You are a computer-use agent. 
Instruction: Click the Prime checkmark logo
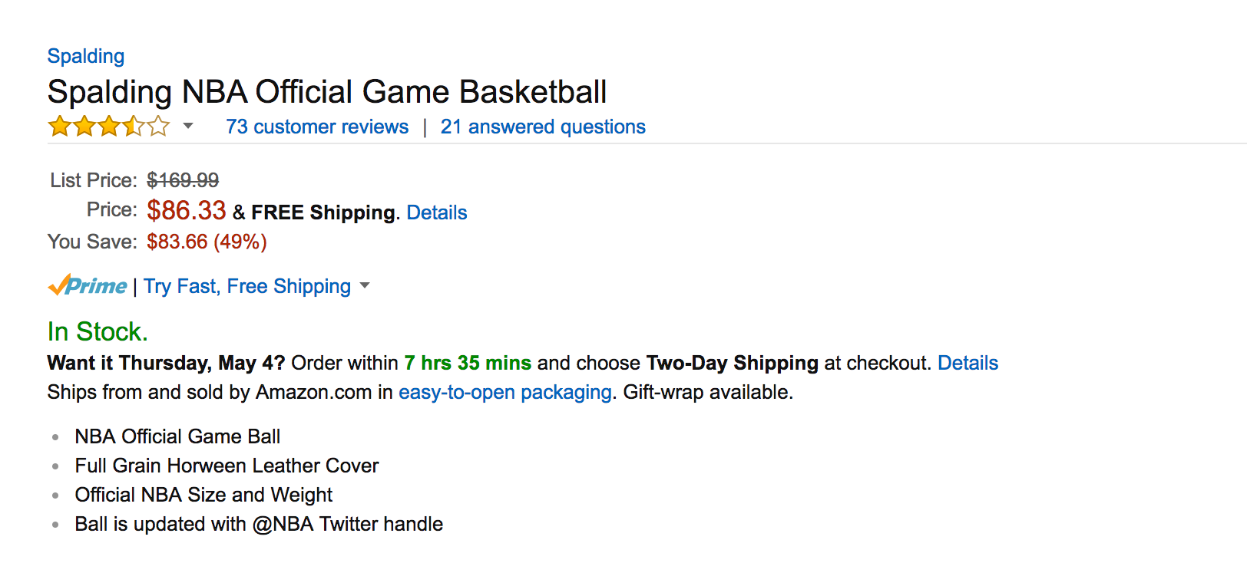[88, 286]
